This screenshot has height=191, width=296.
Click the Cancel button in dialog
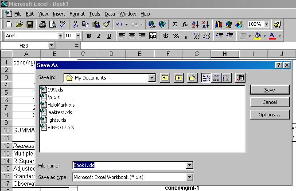270,102
